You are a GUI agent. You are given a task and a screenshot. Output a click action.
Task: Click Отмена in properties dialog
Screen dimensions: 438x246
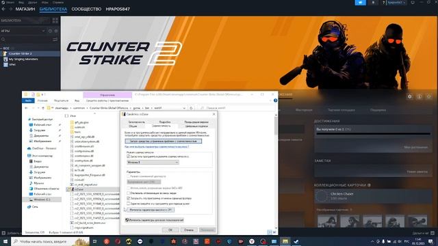[189, 230]
